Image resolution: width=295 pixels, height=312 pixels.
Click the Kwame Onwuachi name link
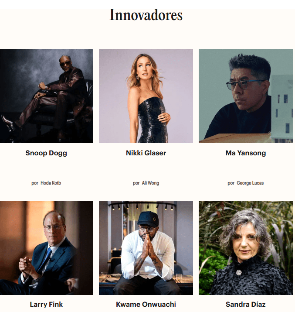click(146, 304)
